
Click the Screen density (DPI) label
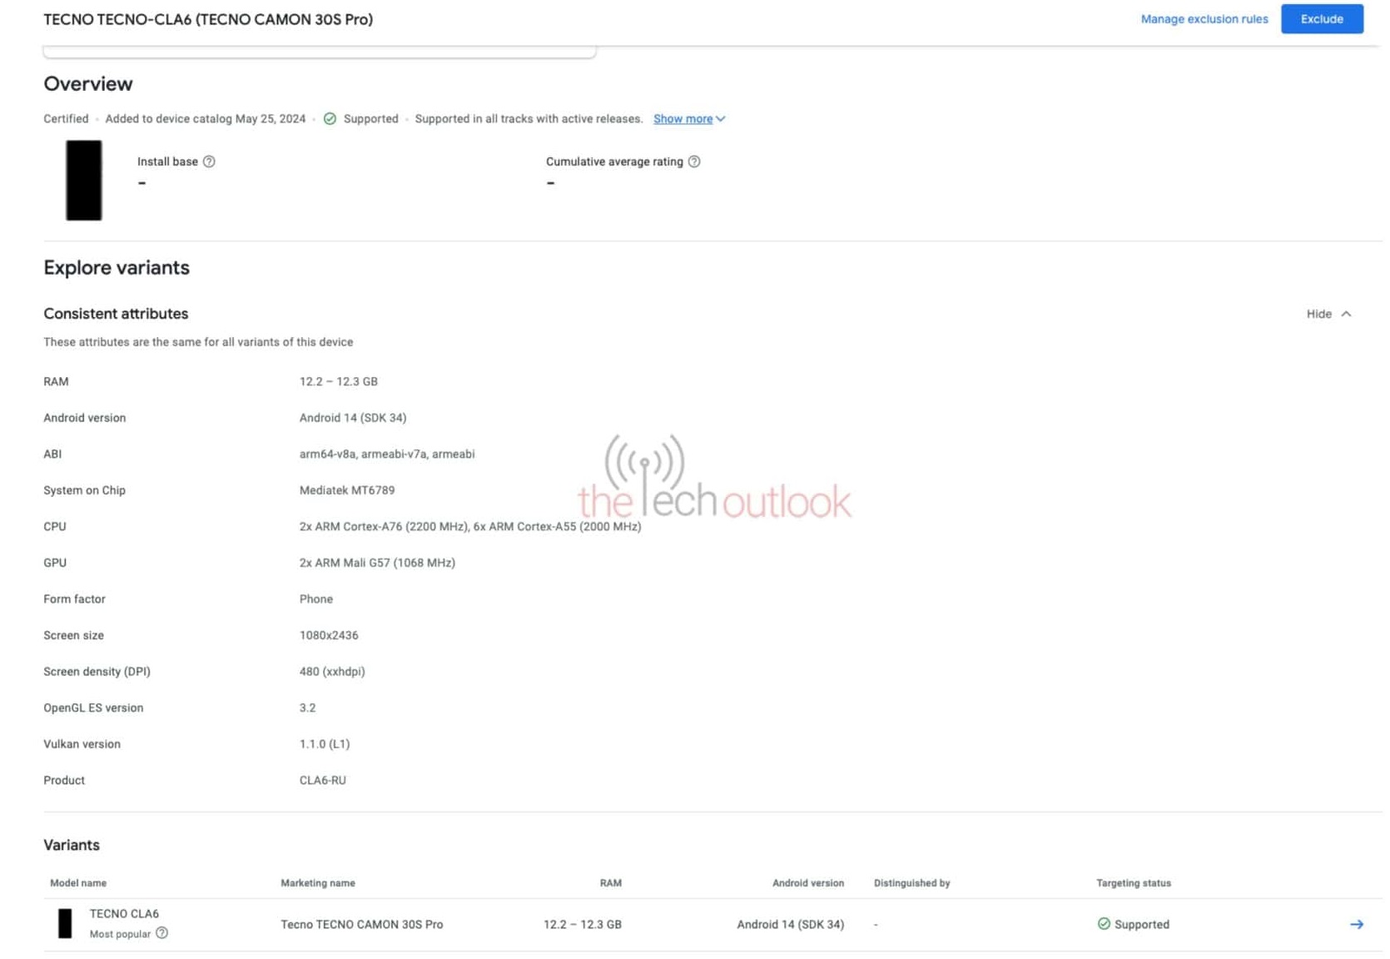[97, 672]
